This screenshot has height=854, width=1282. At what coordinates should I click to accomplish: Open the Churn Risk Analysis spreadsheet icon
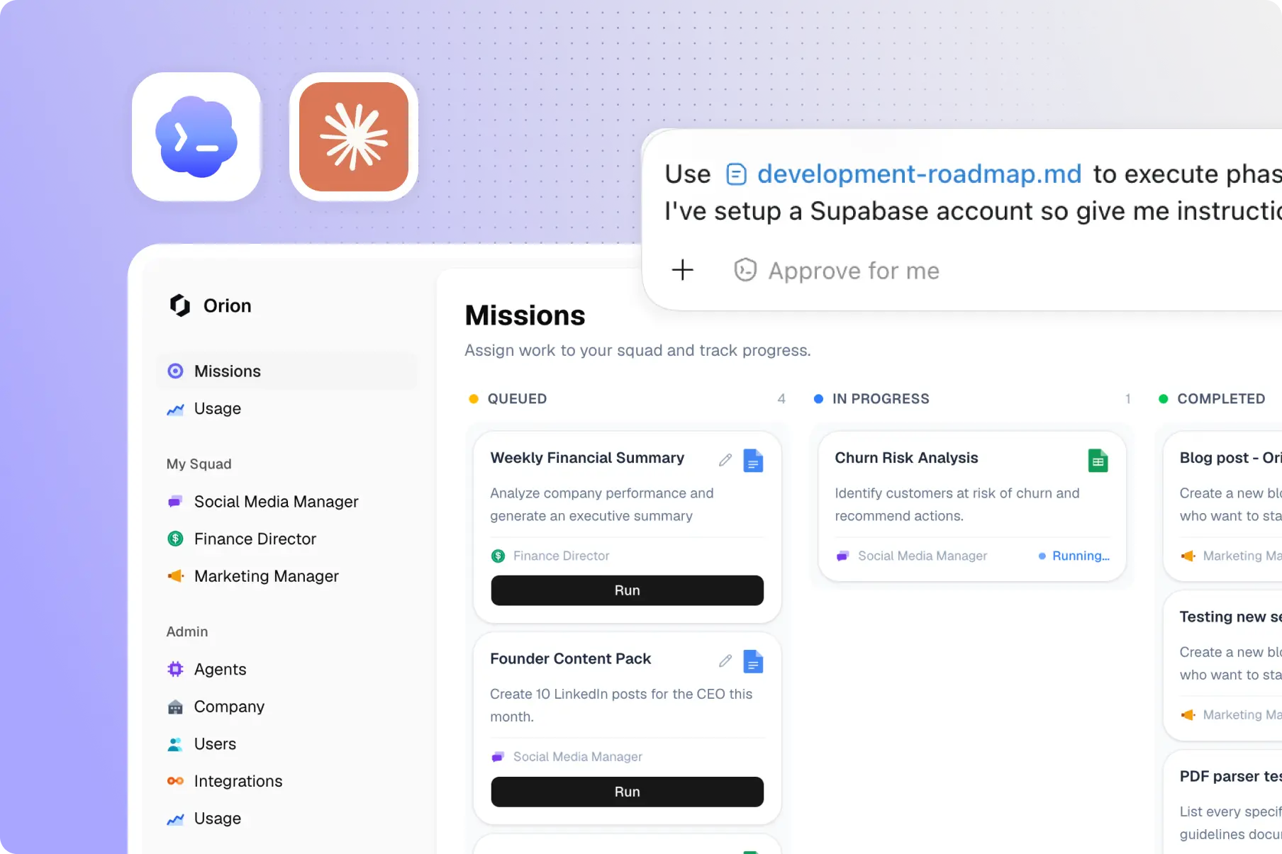tap(1098, 461)
